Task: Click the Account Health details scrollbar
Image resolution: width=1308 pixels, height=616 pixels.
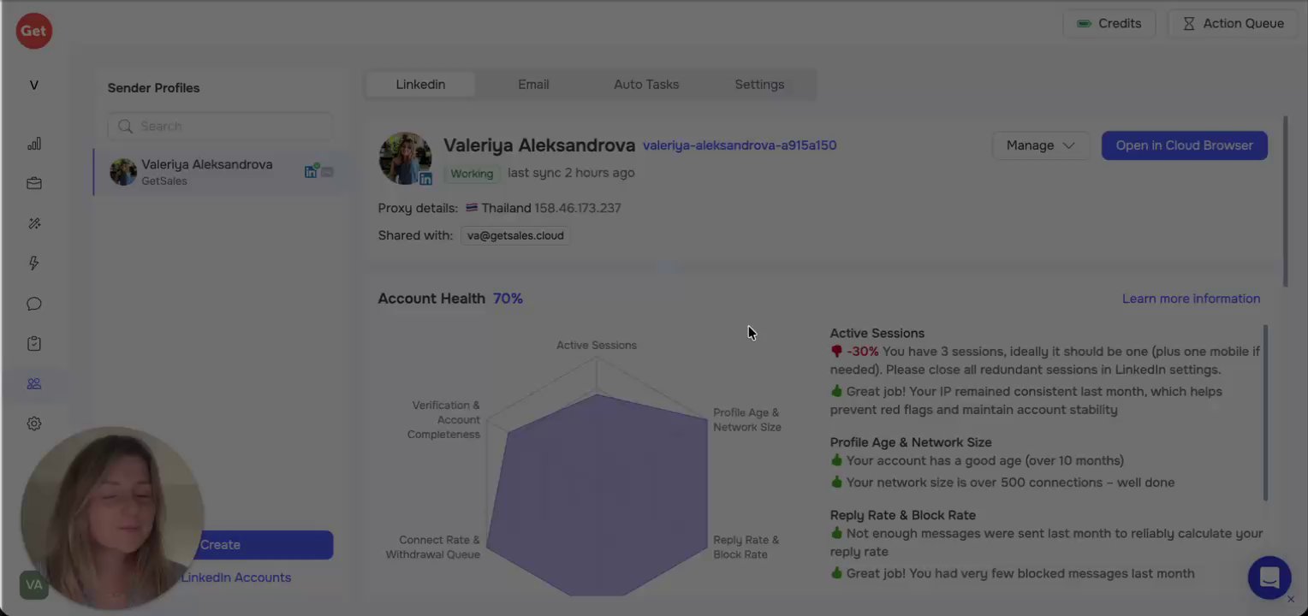Action: pos(1265,413)
